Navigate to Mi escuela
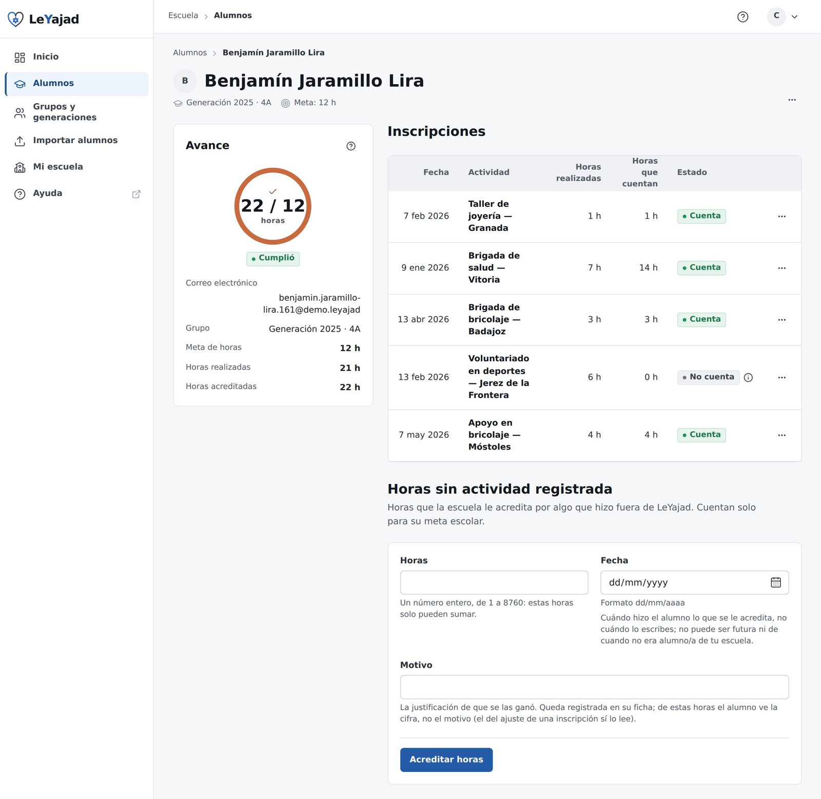This screenshot has width=821, height=799. (x=77, y=167)
